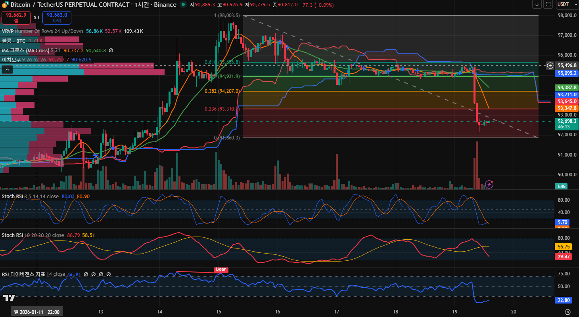The height and width of the screenshot is (317, 579).
Task: Click the Bitcoin symbol logo icon
Action: pyautogui.click(x=5, y=5)
